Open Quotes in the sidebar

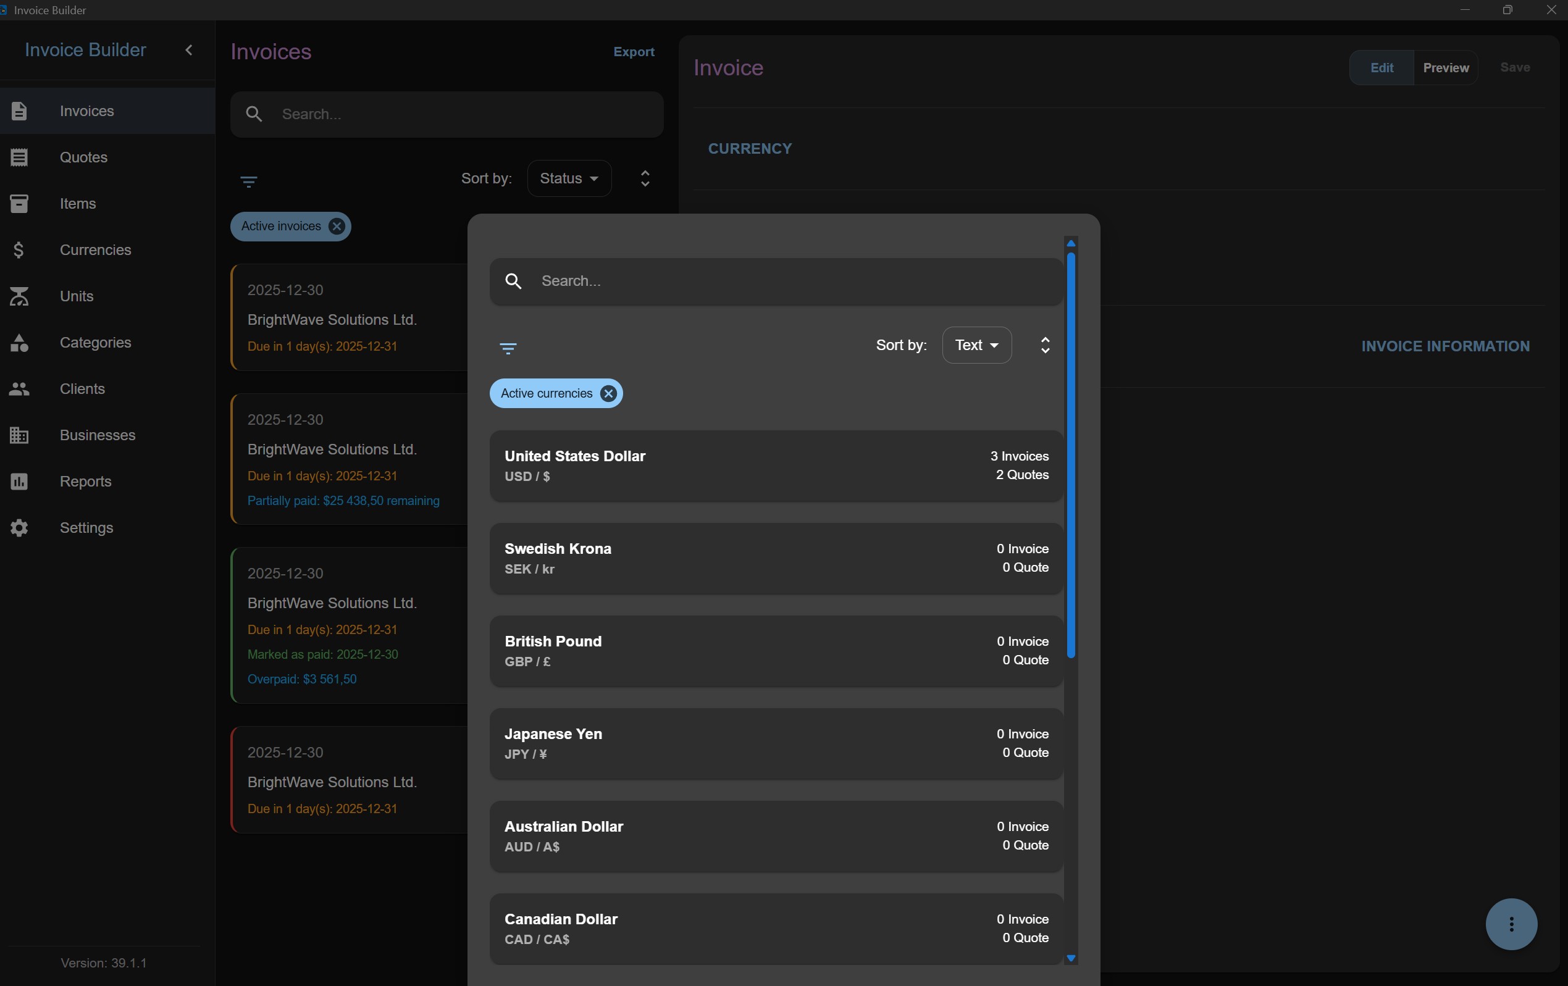pos(107,157)
